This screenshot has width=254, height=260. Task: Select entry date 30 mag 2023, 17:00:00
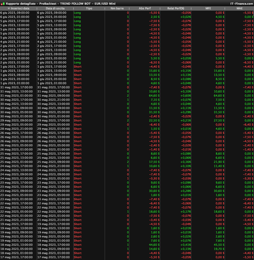point(16,100)
